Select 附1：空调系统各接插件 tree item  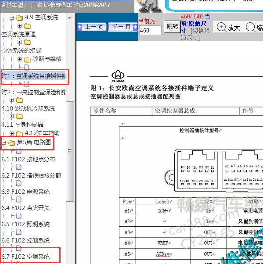pos(34,76)
